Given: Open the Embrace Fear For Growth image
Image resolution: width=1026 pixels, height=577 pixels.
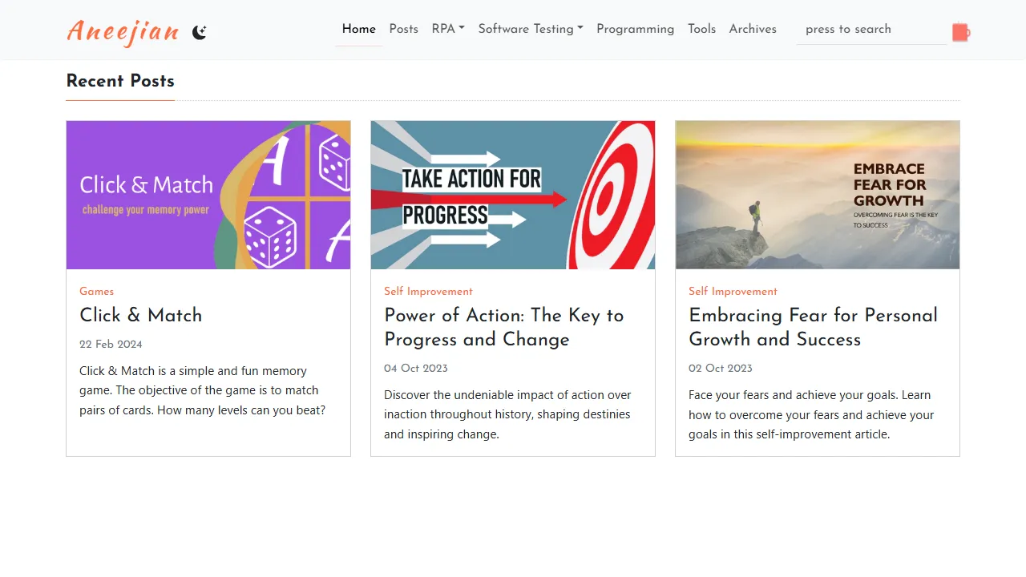Looking at the screenshot, I should pyautogui.click(x=818, y=195).
